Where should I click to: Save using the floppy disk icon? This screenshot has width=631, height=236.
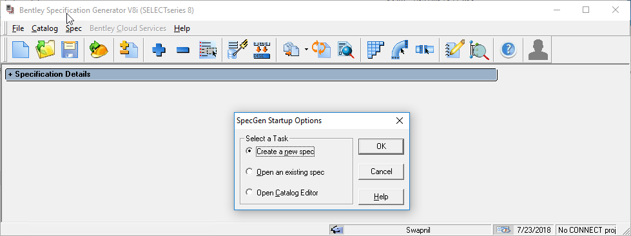[69, 50]
